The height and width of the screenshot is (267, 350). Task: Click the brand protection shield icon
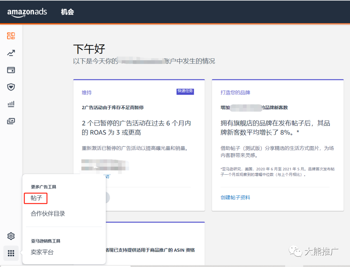click(11, 87)
